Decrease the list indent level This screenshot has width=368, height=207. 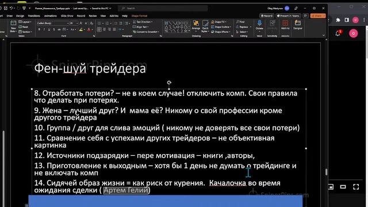pos(116,23)
